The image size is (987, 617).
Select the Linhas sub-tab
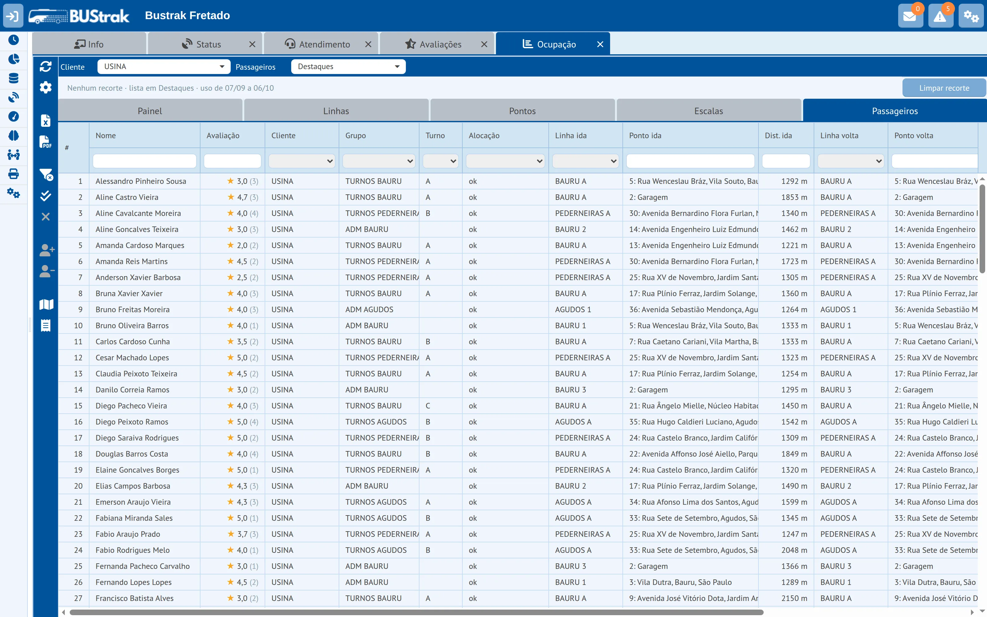click(x=336, y=110)
